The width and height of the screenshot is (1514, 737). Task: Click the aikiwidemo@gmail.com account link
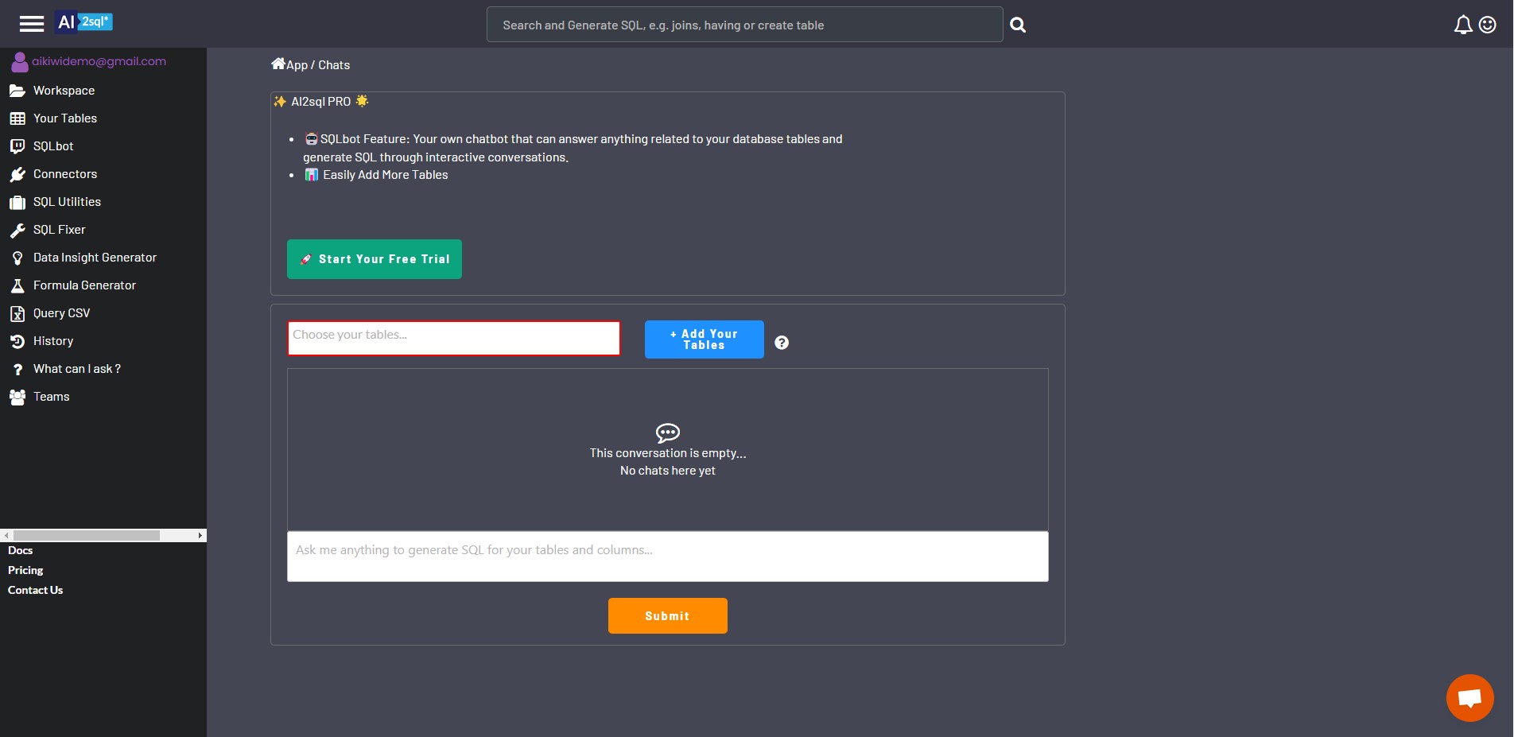click(99, 61)
